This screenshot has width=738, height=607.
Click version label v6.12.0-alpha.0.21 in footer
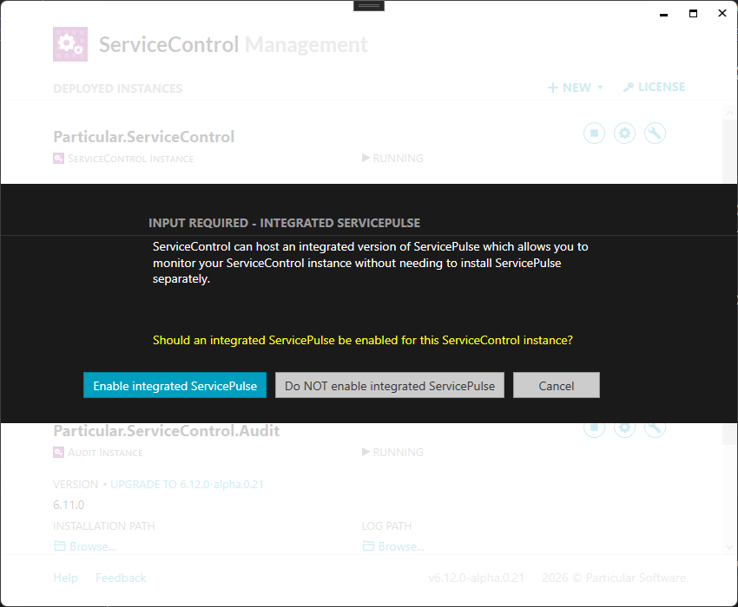tap(477, 578)
